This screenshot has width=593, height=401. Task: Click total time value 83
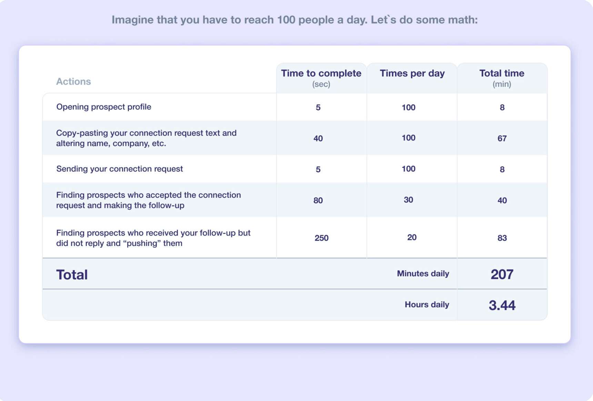pos(502,238)
